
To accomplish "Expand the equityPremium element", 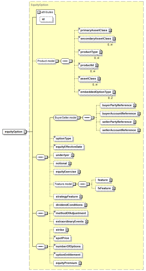I will pos(80,263).
